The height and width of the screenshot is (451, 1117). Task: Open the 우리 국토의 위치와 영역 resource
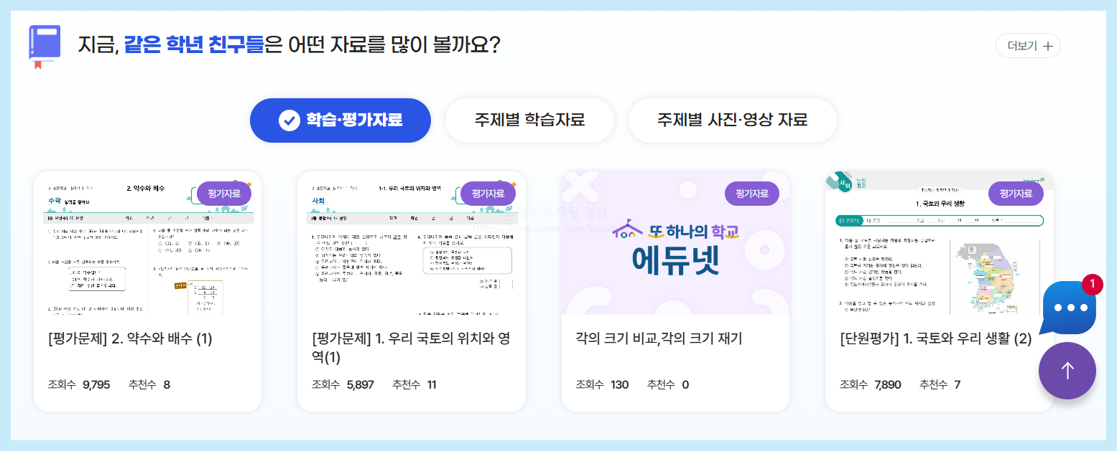pos(410,347)
